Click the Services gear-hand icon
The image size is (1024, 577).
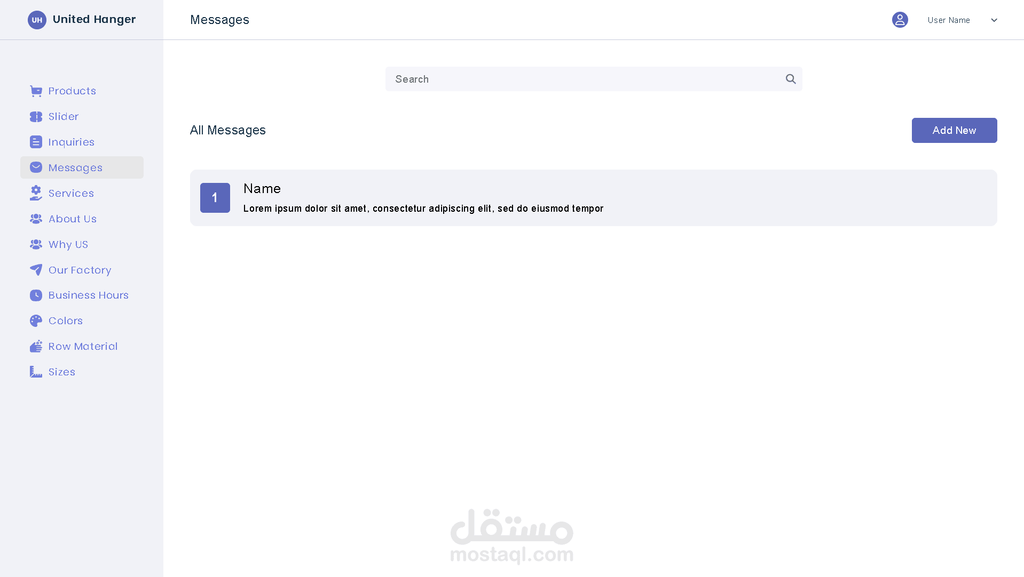click(36, 193)
